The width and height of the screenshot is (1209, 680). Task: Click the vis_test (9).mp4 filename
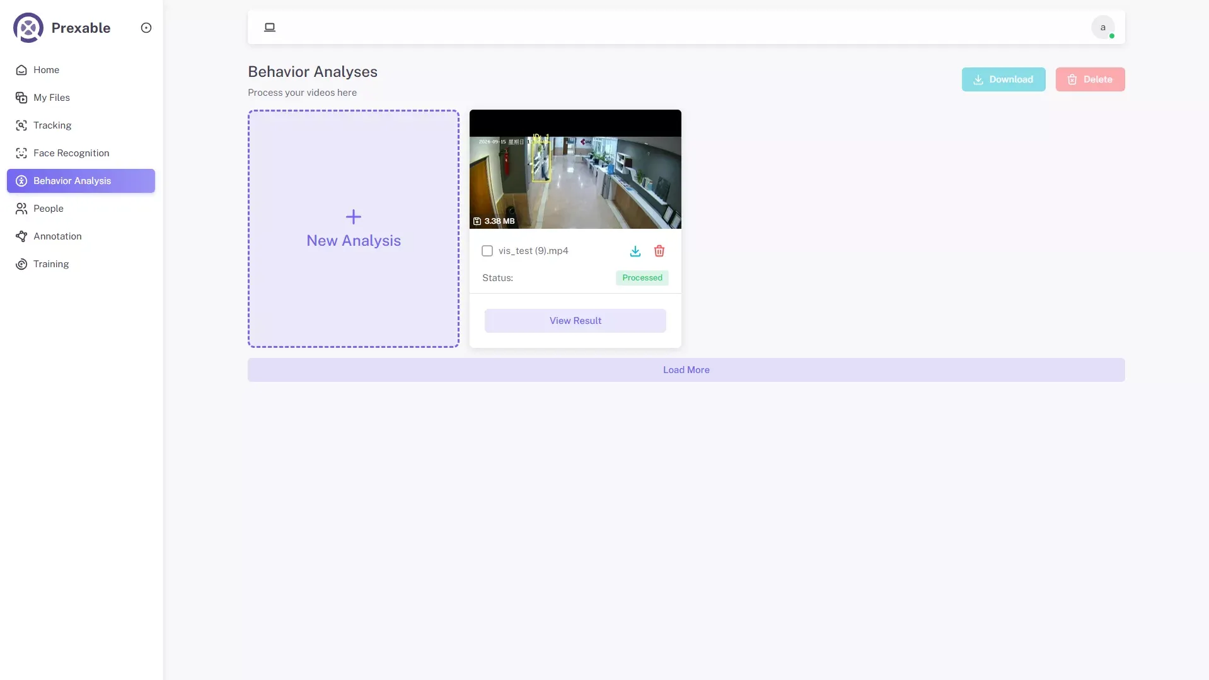point(533,251)
